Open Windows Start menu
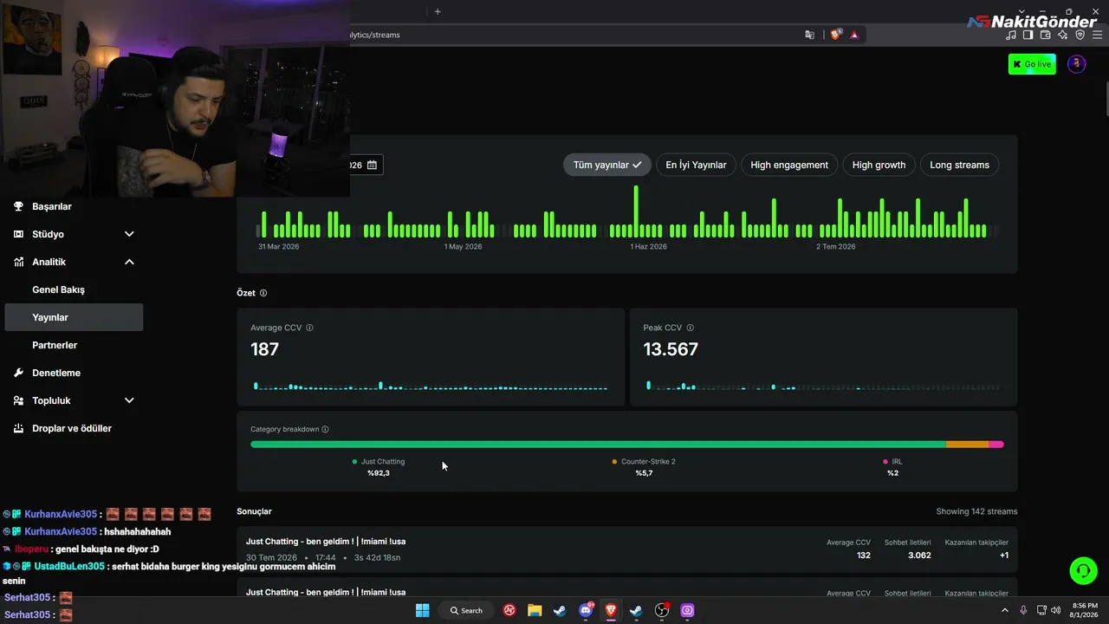 point(422,610)
